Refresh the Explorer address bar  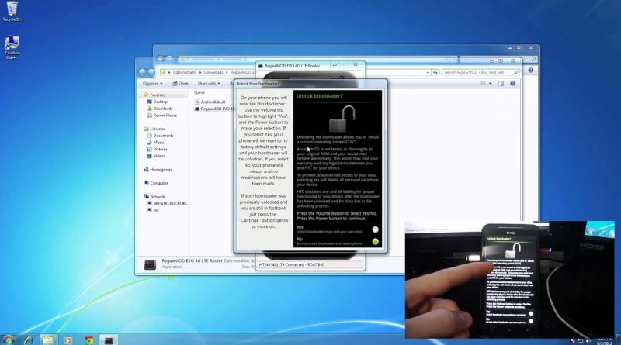(435, 72)
